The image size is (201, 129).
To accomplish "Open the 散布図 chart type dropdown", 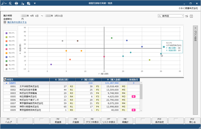I will (x=171, y=16).
